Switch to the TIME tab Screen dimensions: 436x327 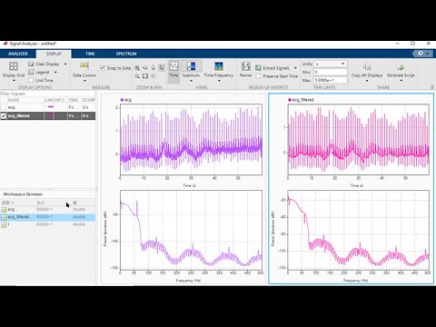(90, 54)
